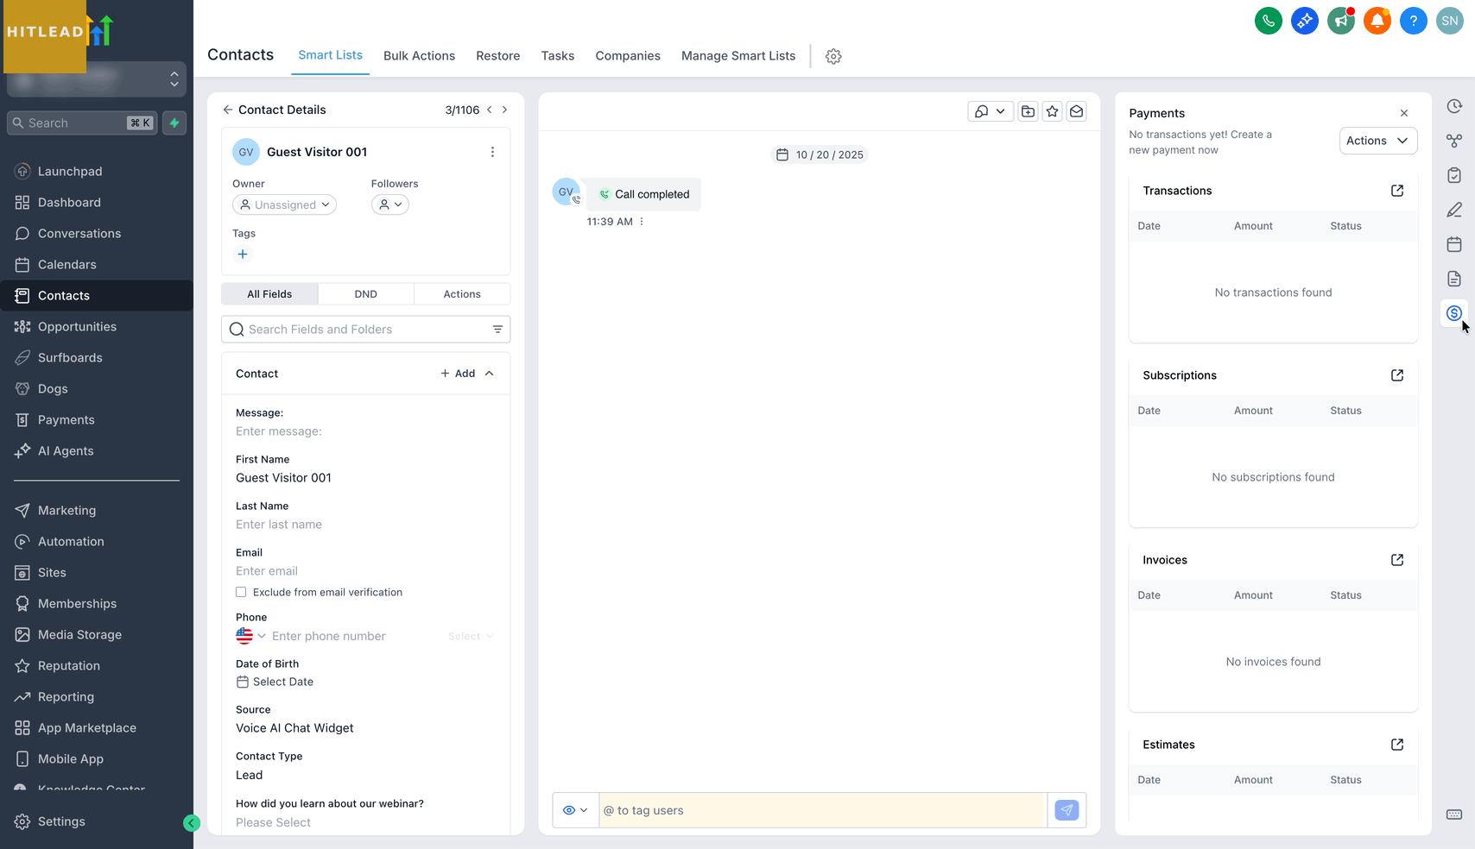Select the All Fields tab
1475x849 pixels.
[x=269, y=294]
